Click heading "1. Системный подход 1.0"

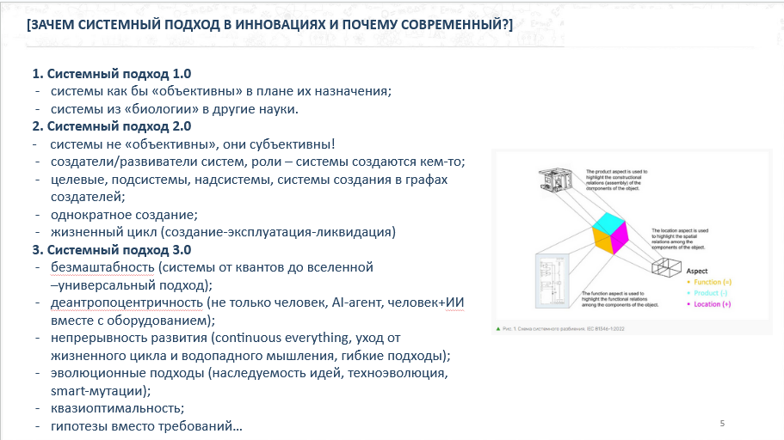point(117,73)
